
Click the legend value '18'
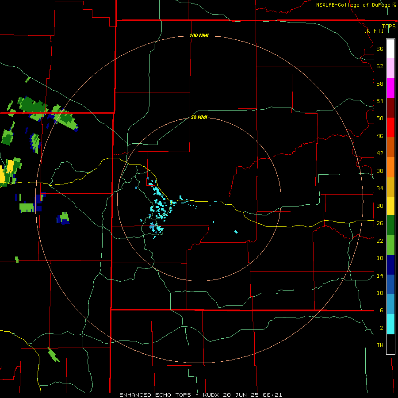tap(380, 258)
